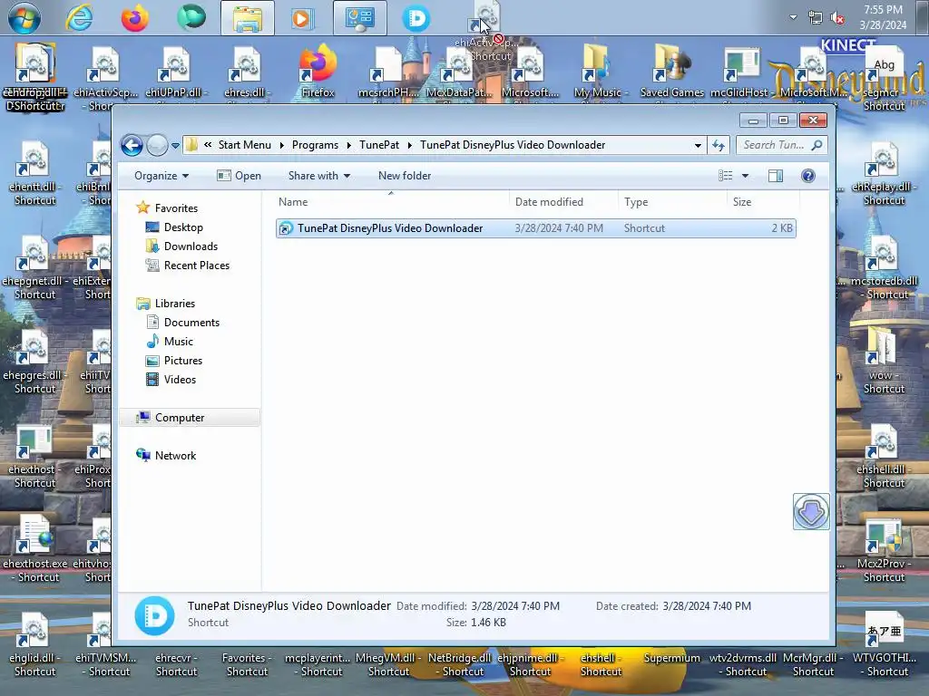
Task: Select WTVGOTHI desktop shortcut
Action: 884,645
